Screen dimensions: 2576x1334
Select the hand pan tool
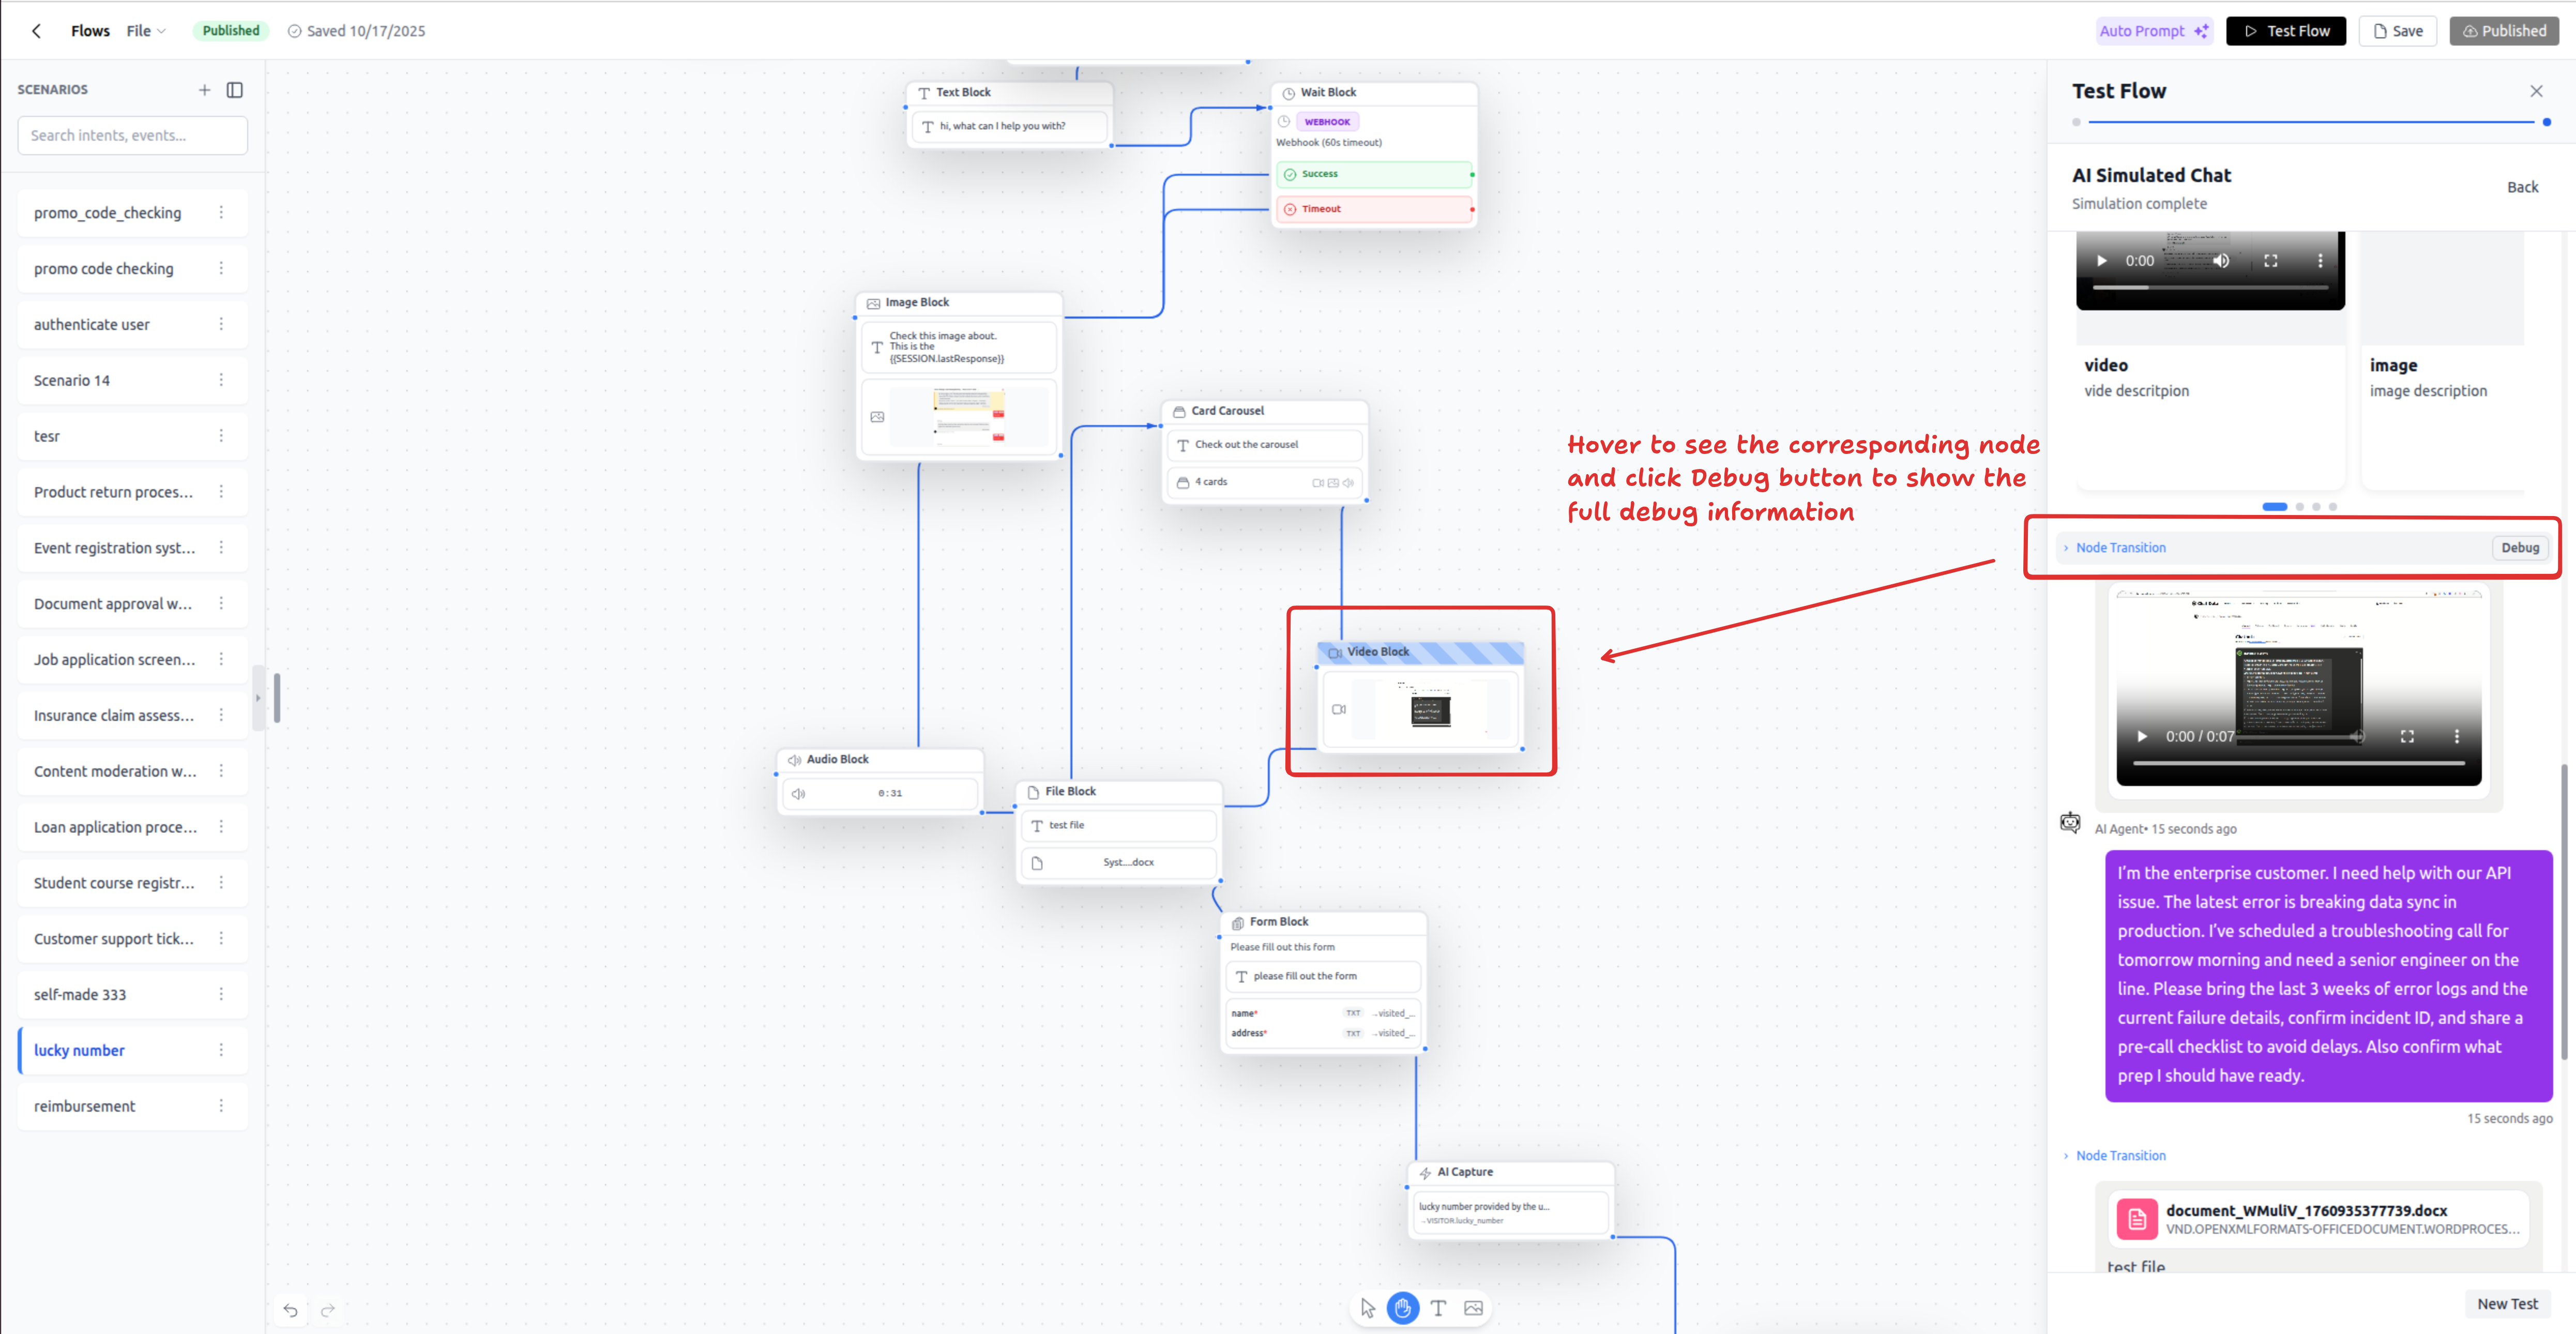pyautogui.click(x=1403, y=1308)
